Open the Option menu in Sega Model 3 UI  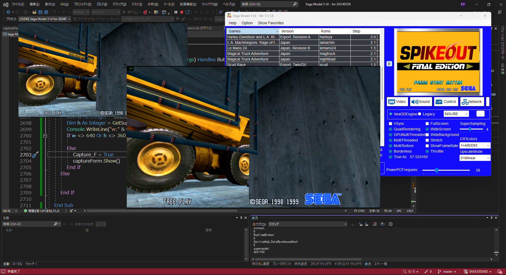click(247, 23)
